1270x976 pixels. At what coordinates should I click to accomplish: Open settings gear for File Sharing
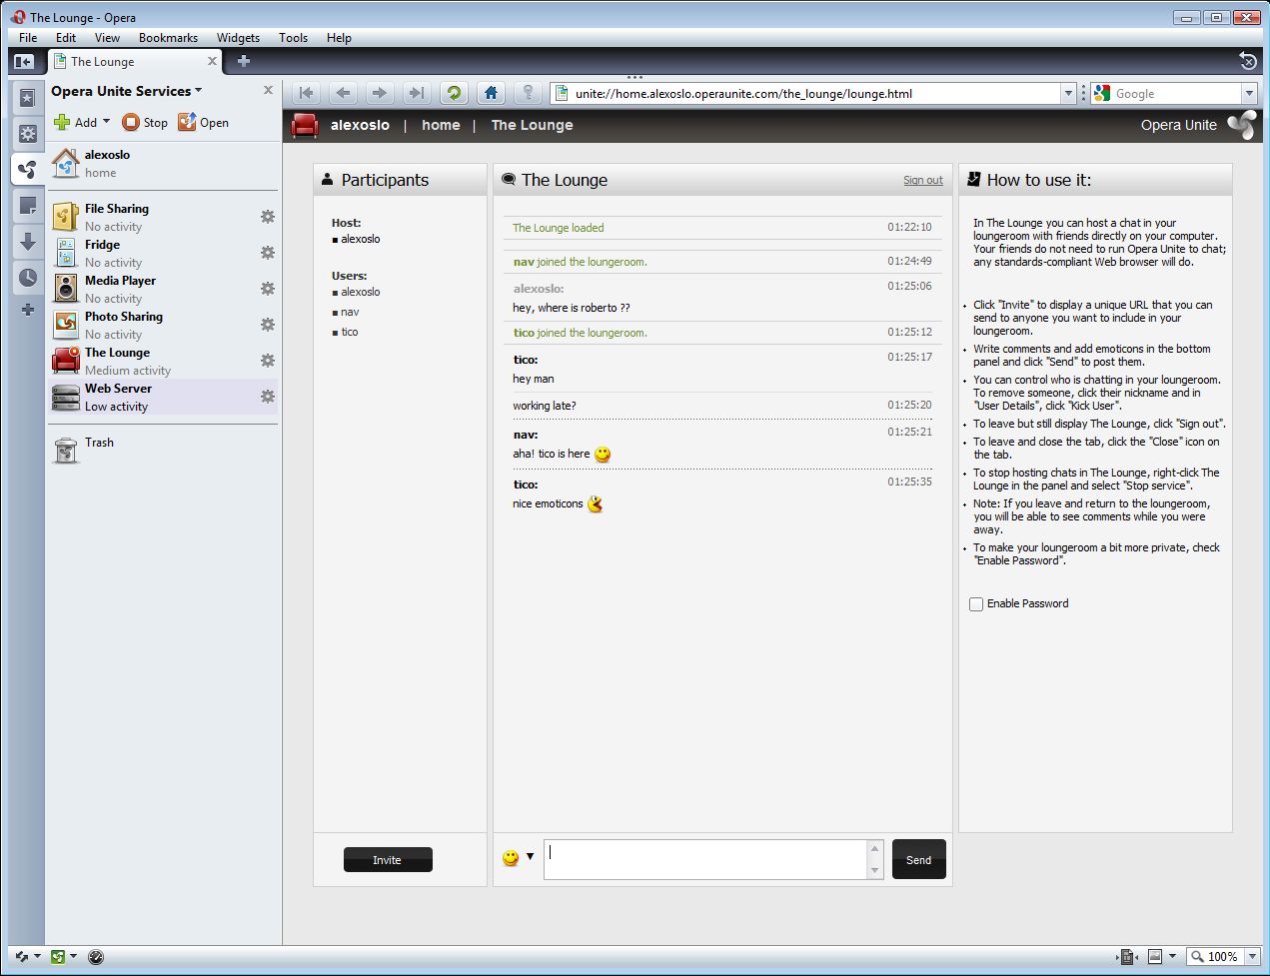pos(267,217)
